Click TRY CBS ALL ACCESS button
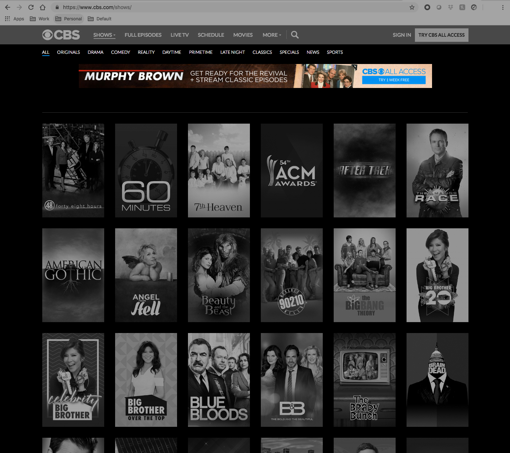Viewport: 510px width, 453px height. point(442,35)
